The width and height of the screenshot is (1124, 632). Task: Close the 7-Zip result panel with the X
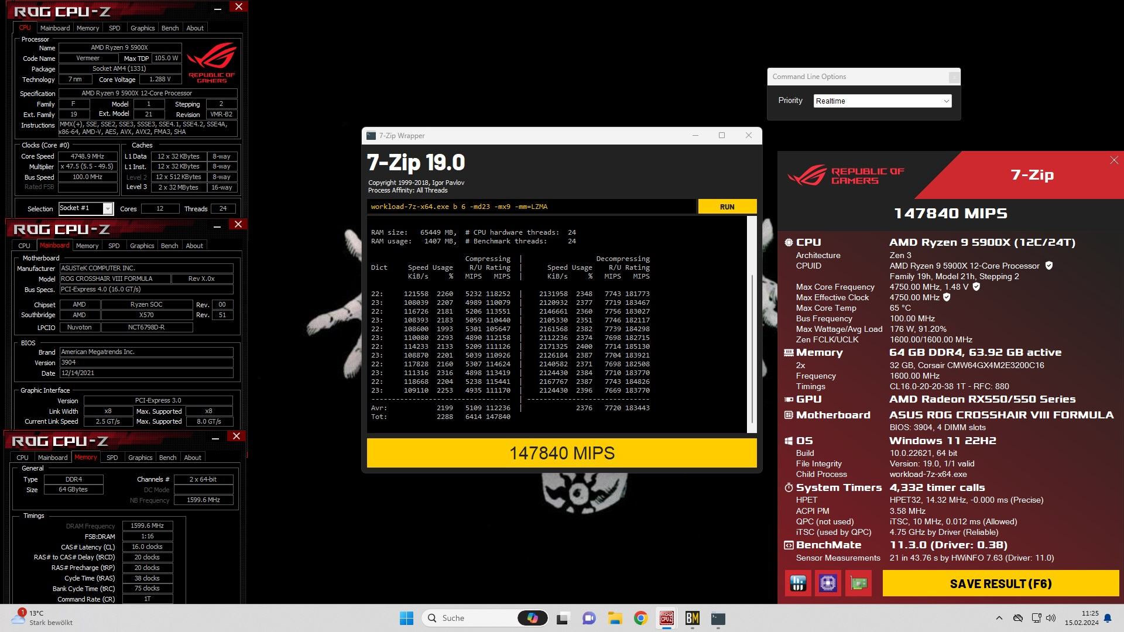pos(1113,160)
